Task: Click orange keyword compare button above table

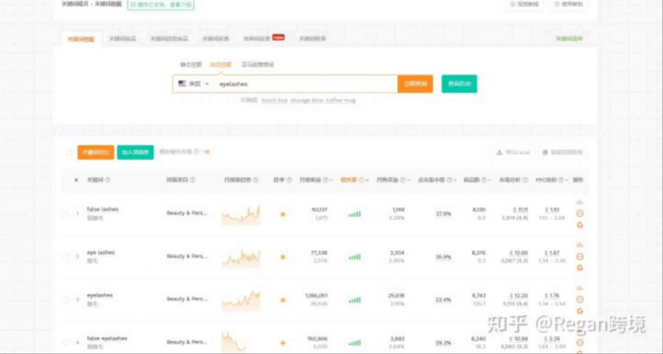Action: [96, 152]
